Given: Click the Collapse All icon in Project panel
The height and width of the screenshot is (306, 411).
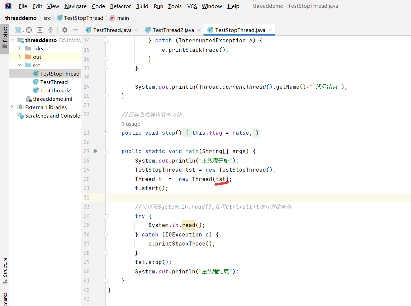Looking at the screenshot, I should [51, 30].
